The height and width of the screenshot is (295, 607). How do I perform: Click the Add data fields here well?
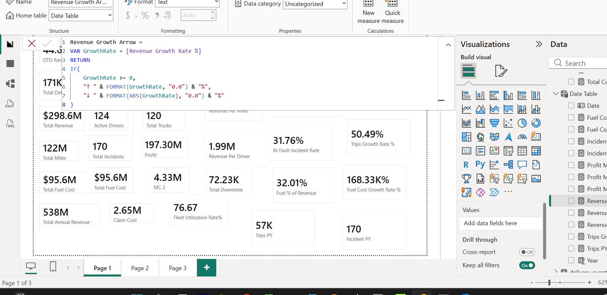[501, 223]
